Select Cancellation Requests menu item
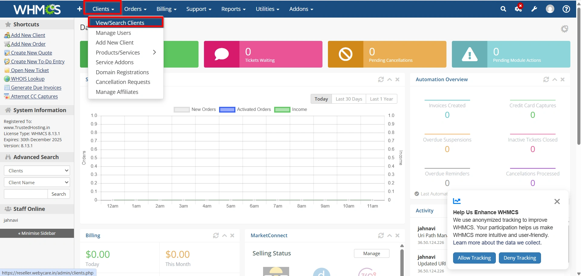 point(126,82)
